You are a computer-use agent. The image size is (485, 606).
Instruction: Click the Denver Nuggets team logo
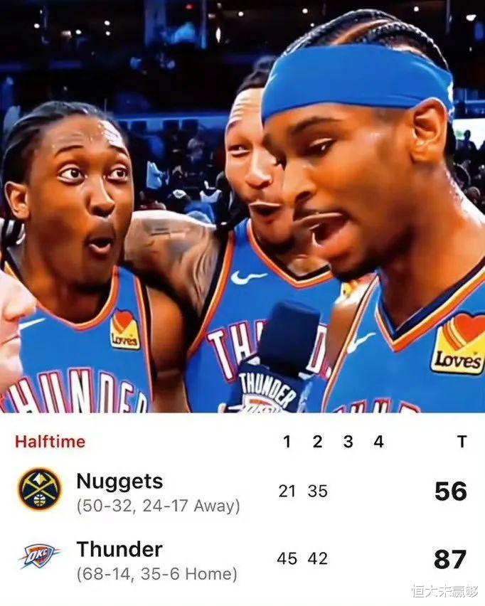pyautogui.click(x=39, y=489)
